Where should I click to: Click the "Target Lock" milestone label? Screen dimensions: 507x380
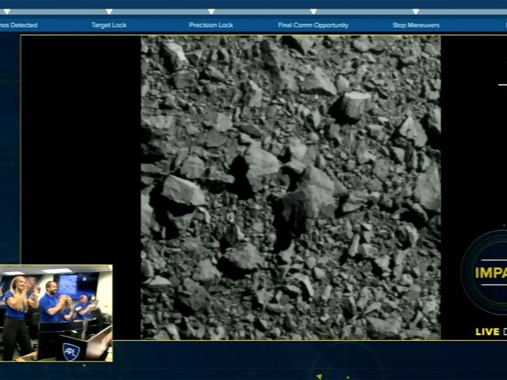[109, 25]
